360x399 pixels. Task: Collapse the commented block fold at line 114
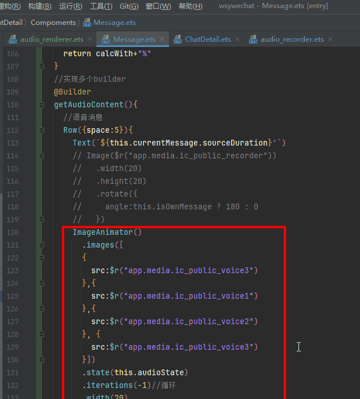tap(41, 156)
